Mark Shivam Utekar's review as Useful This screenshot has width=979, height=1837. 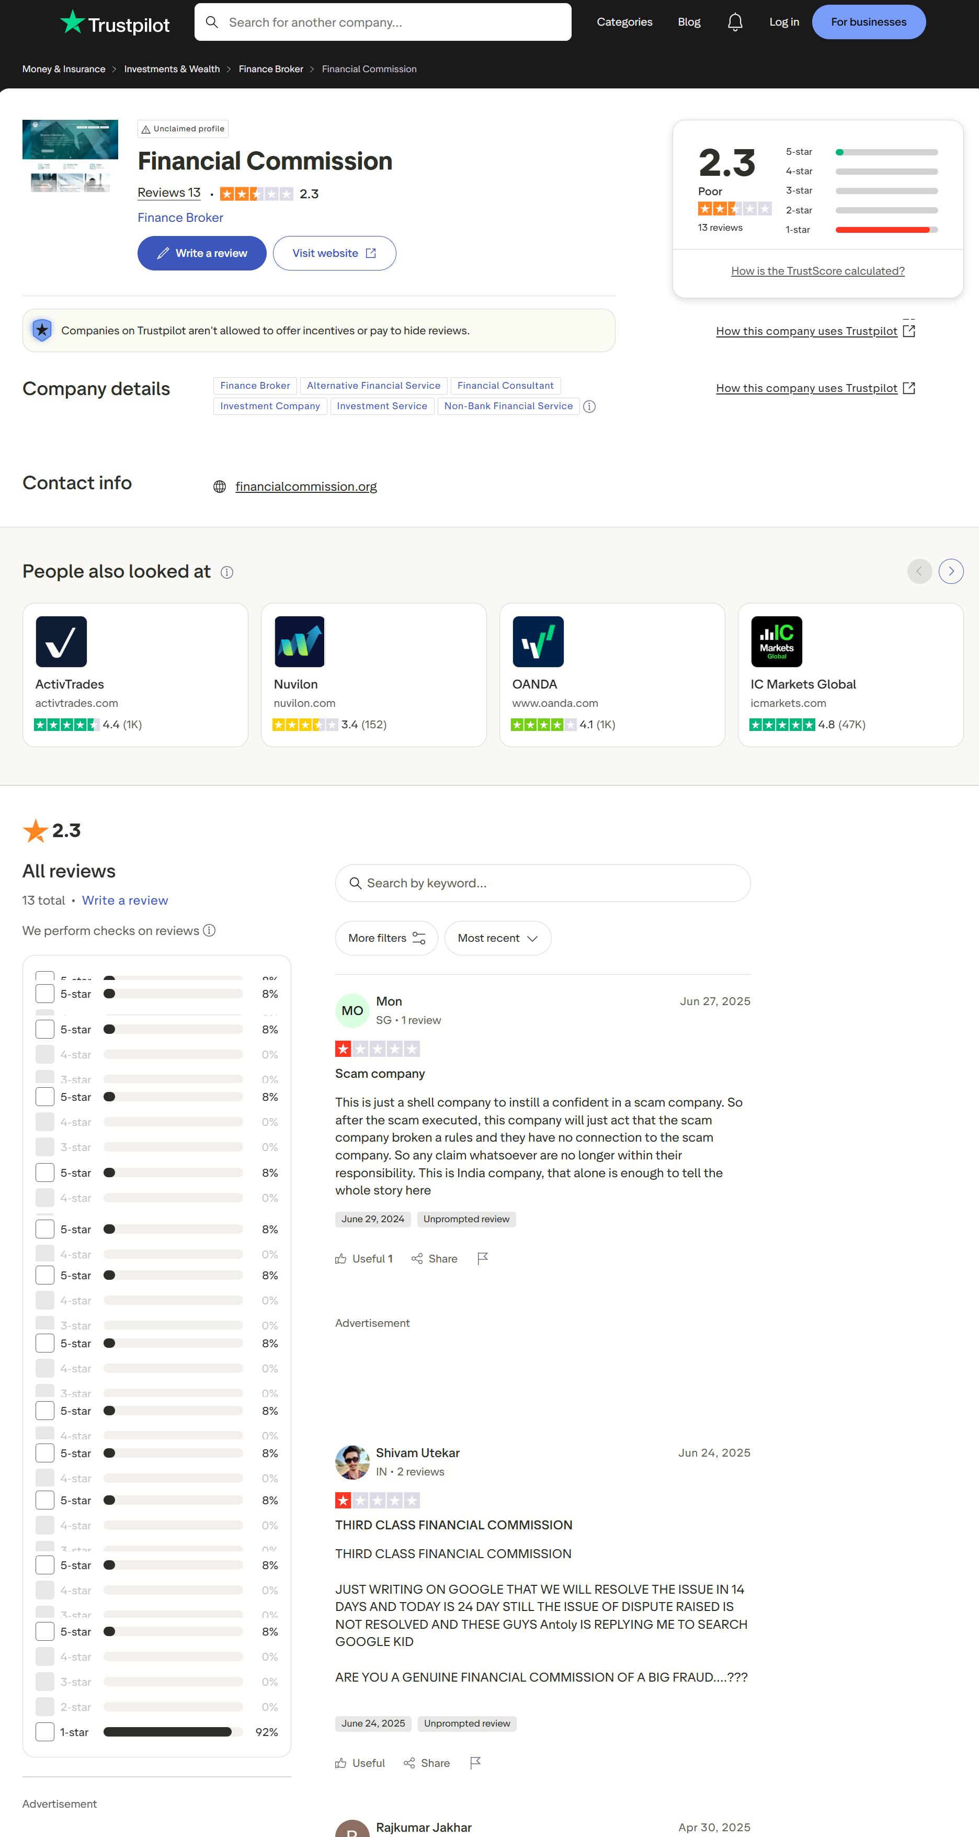360,1763
